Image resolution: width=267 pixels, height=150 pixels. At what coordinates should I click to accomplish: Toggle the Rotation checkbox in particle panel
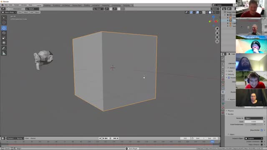click(x=229, y=77)
